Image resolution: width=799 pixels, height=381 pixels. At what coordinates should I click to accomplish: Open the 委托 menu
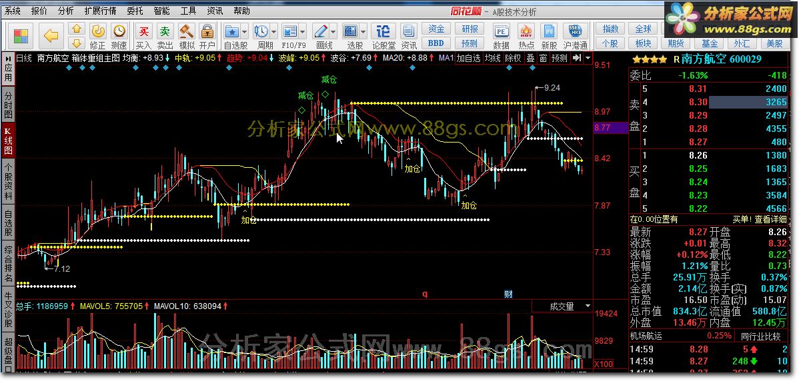(135, 11)
